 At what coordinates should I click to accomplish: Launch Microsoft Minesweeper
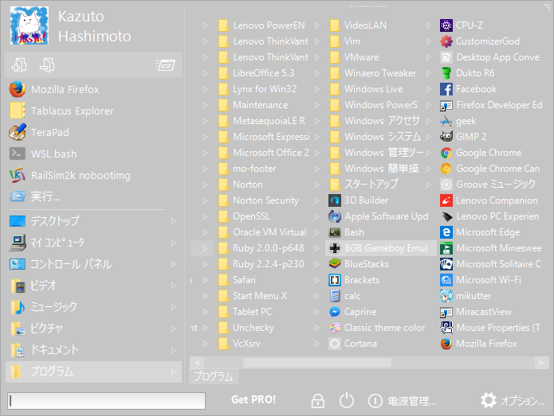coord(492,248)
